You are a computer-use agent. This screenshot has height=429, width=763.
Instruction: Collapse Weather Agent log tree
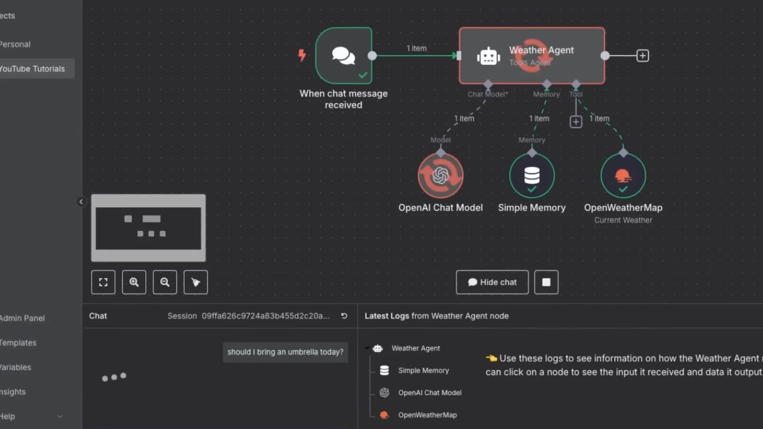pos(367,348)
